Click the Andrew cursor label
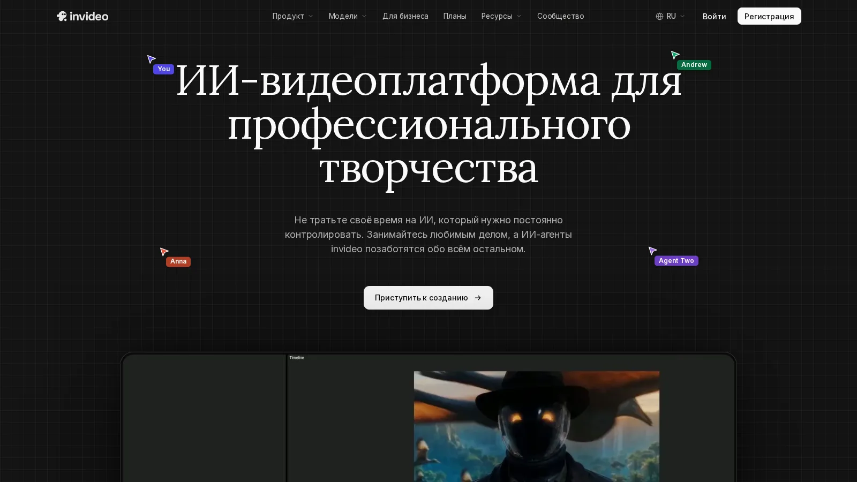Viewport: 857px width, 482px height. pos(694,65)
